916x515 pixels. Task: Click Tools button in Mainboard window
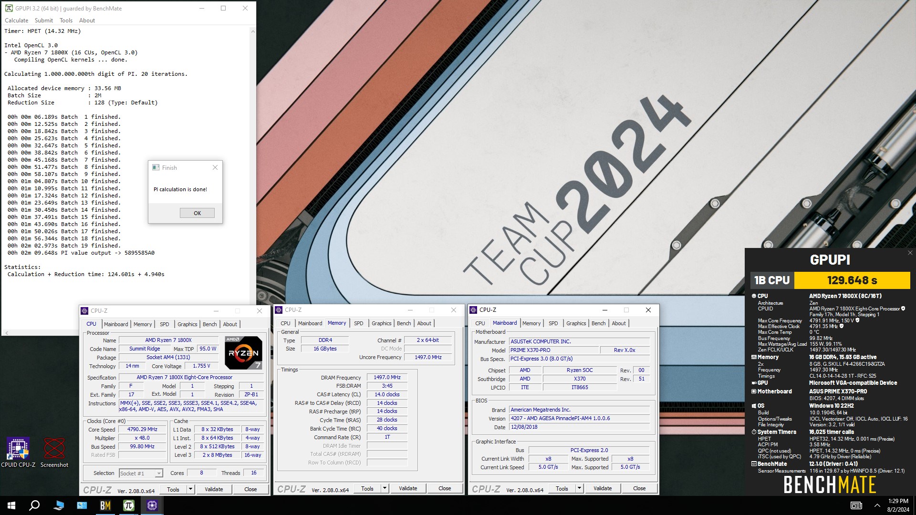(x=562, y=488)
